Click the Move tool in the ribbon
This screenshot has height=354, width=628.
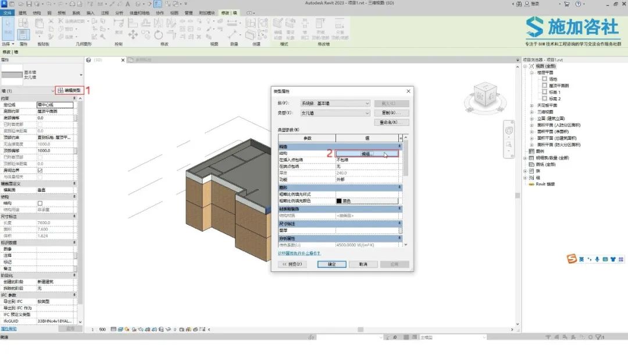133,34
